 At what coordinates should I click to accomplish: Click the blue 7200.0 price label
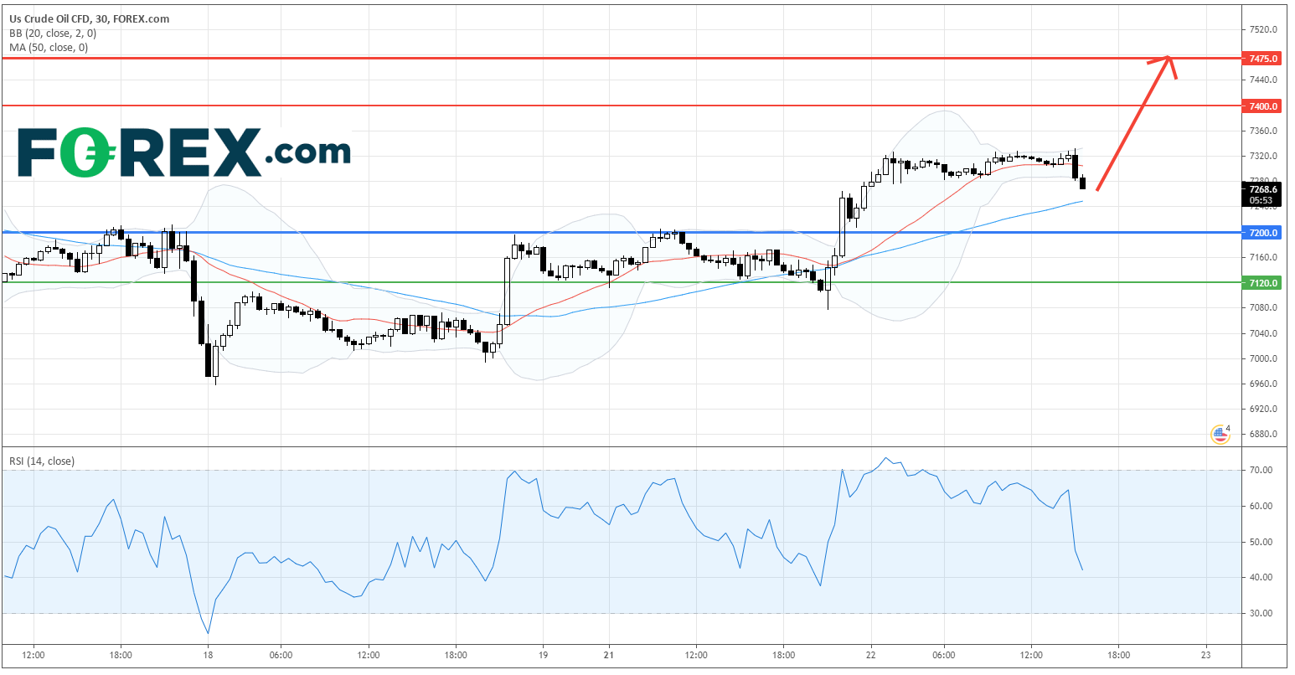pyautogui.click(x=1262, y=233)
